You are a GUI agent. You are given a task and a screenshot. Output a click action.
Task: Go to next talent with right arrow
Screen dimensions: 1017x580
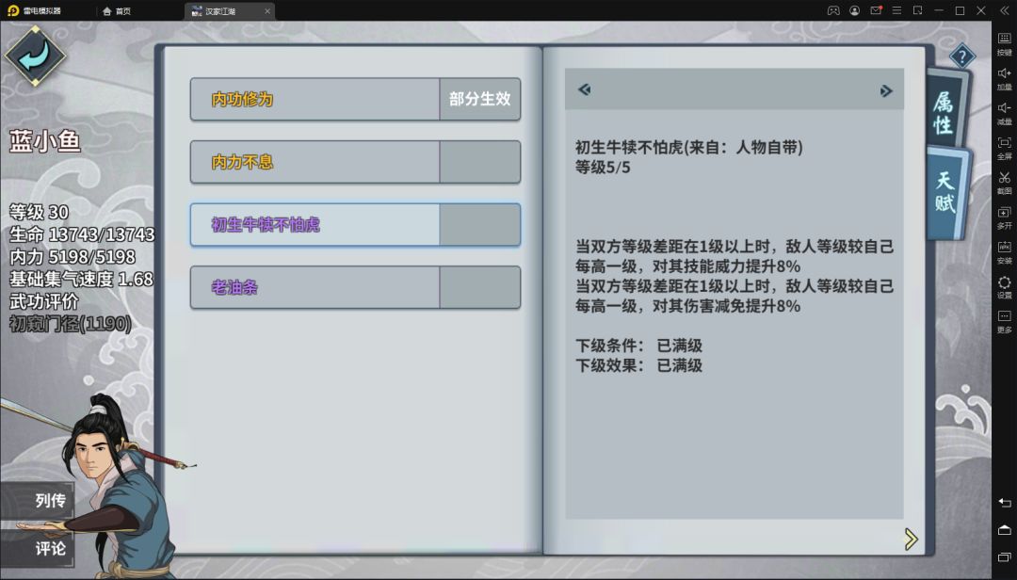(x=886, y=90)
